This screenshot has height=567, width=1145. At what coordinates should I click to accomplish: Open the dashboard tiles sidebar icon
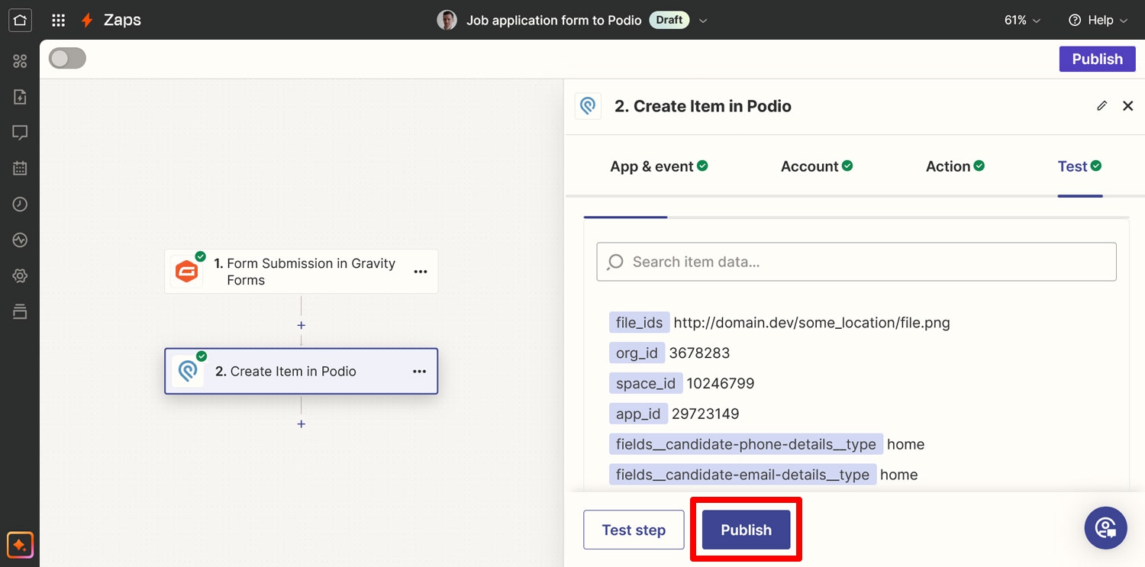coord(20,61)
